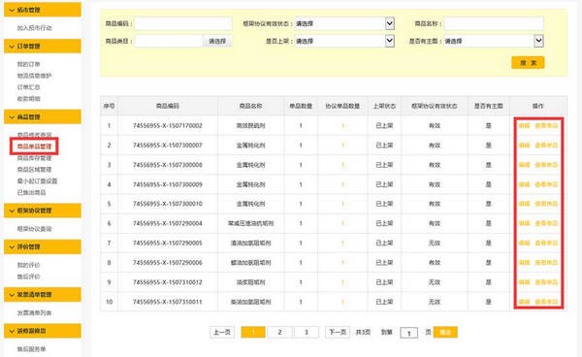
Task: Edit product 74556955-X-1507300010
Action: pyautogui.click(x=524, y=204)
